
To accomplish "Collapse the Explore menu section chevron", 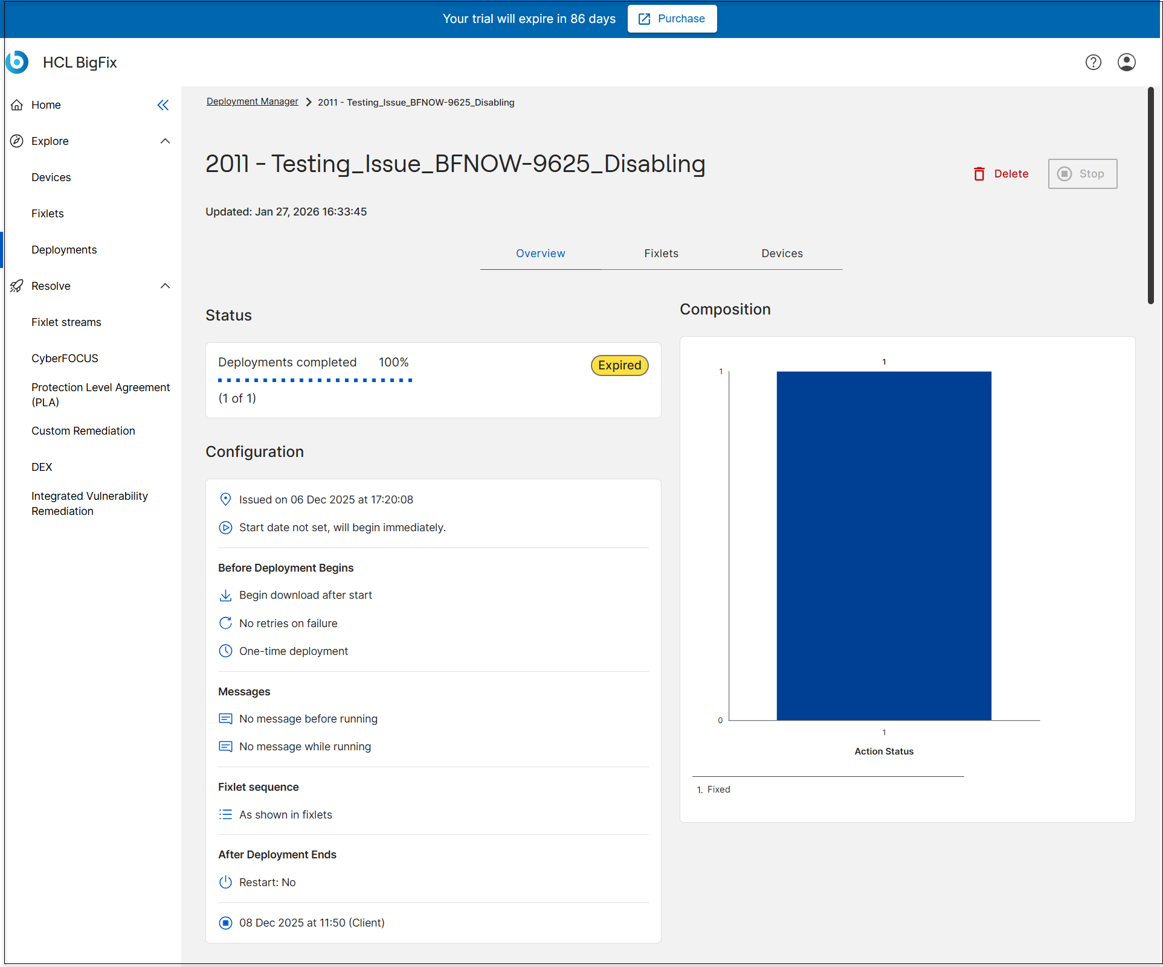I will pyautogui.click(x=165, y=141).
